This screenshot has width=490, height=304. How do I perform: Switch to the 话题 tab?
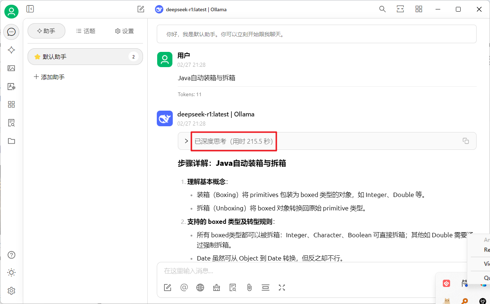(86, 31)
